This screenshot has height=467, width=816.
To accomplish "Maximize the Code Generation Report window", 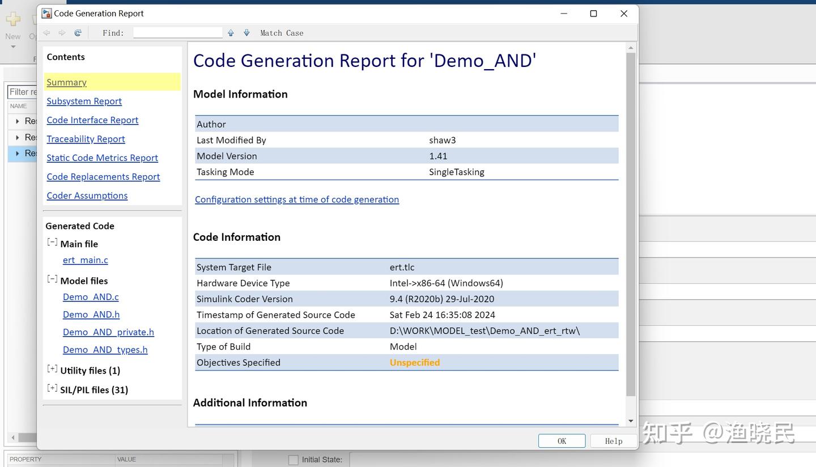I will tap(593, 14).
